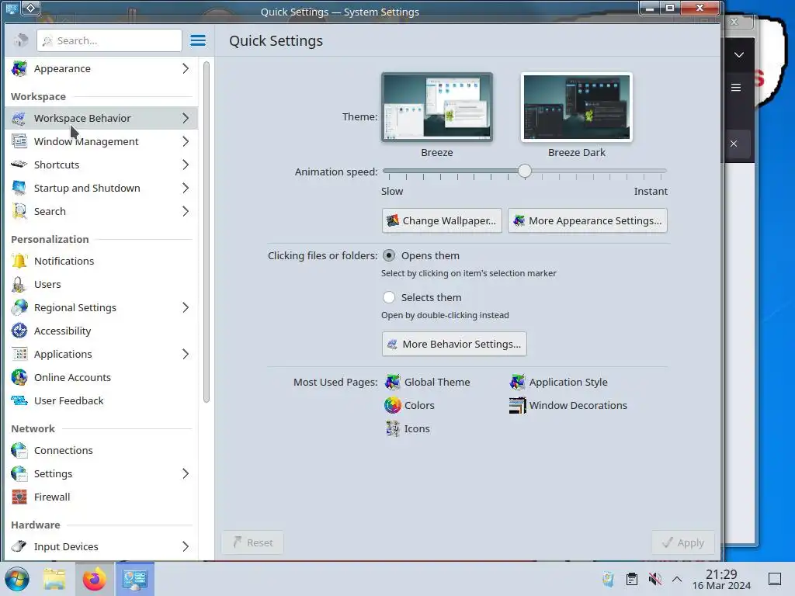Viewport: 795px width, 596px height.
Task: Show hidden tray icons arrow
Action: [677, 579]
